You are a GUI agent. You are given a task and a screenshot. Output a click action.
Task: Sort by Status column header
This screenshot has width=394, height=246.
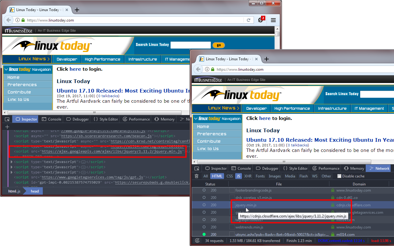[210, 184]
